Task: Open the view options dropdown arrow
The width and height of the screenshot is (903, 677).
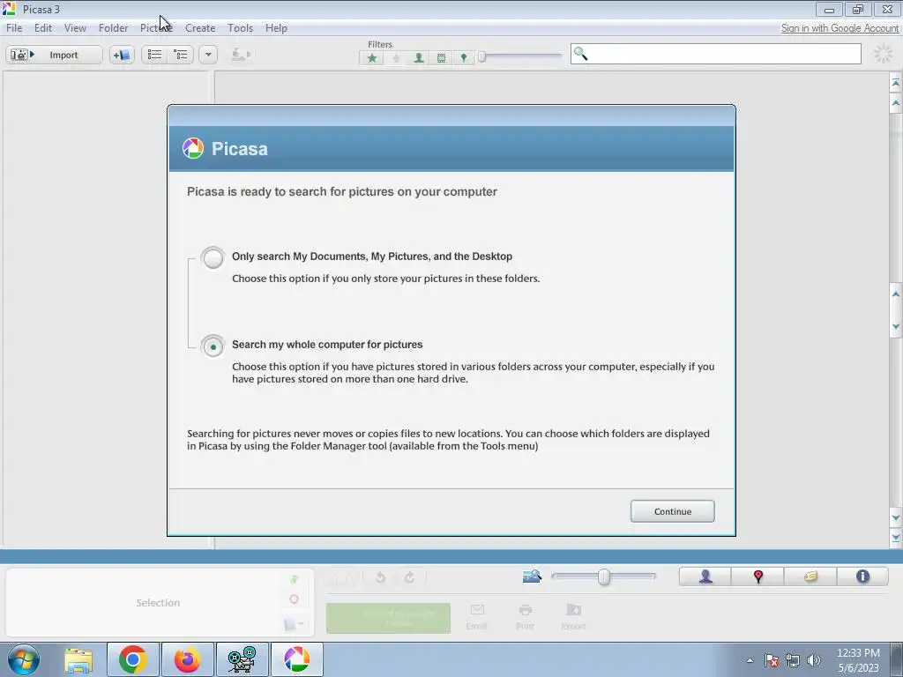Action: (x=208, y=55)
